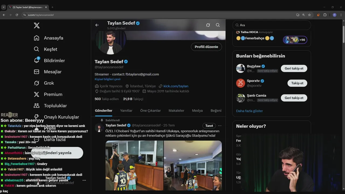
Task: Click Takip et for Sporxtv
Action: tap(297, 83)
